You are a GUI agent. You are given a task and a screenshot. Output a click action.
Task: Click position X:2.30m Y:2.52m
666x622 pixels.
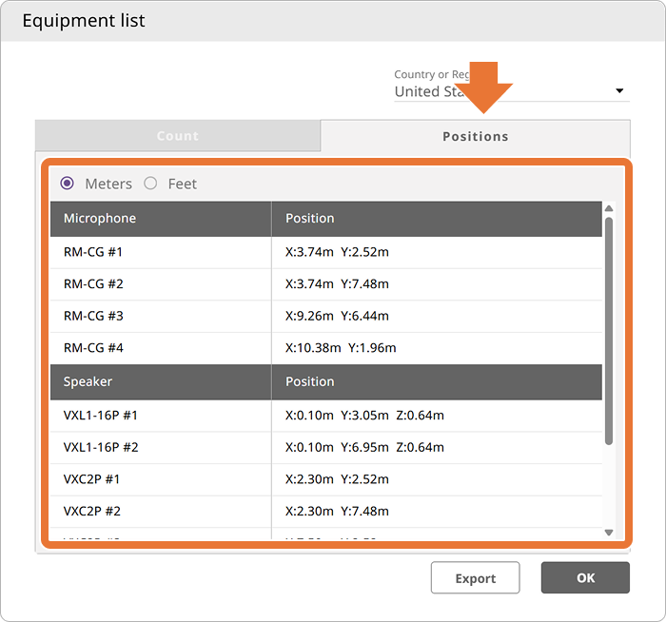coord(337,479)
